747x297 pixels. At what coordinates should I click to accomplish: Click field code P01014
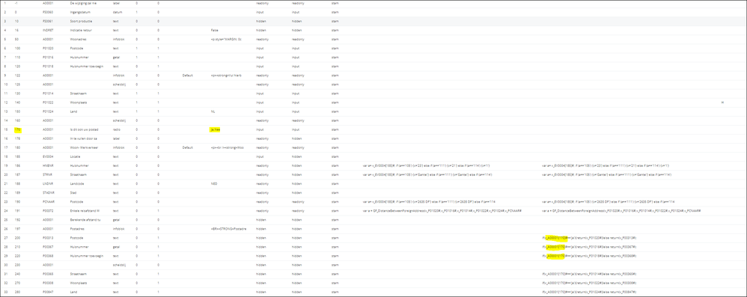pos(48,94)
